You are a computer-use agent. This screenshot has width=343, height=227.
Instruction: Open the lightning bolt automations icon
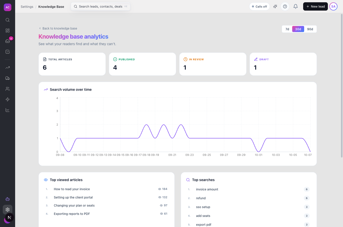click(8, 99)
